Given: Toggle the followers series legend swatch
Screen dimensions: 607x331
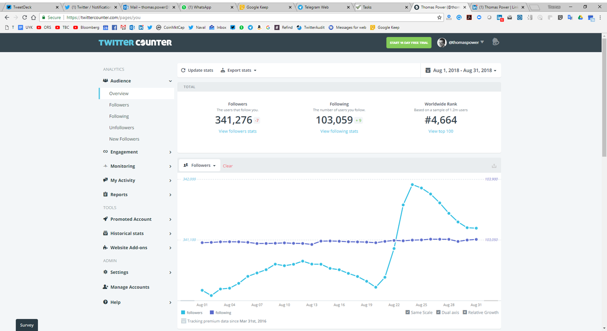Looking at the screenshot, I should pos(183,313).
